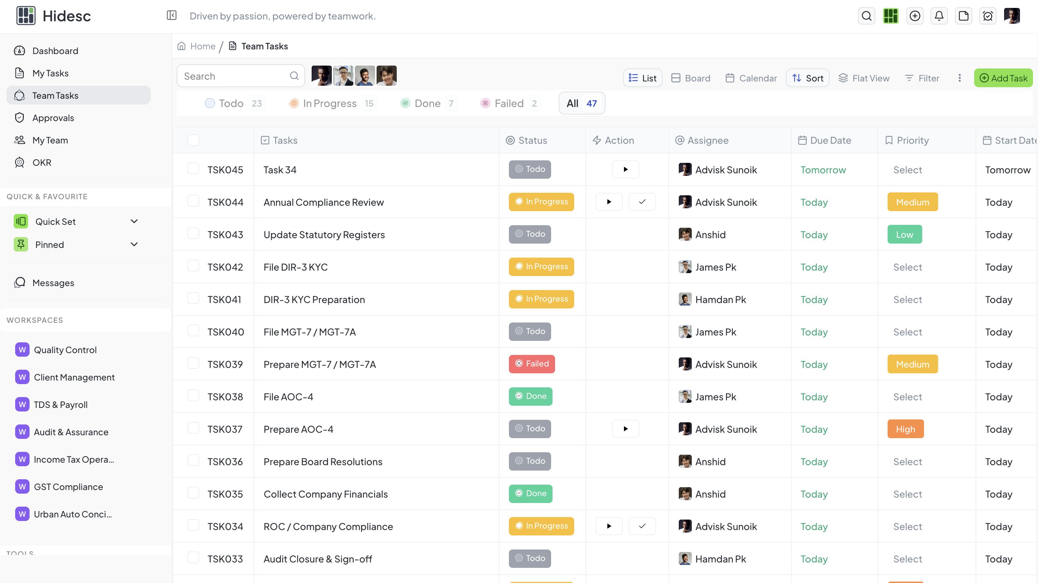Viewport: 1038px width, 583px height.
Task: Switch to the In Progress tab
Action: [330, 103]
